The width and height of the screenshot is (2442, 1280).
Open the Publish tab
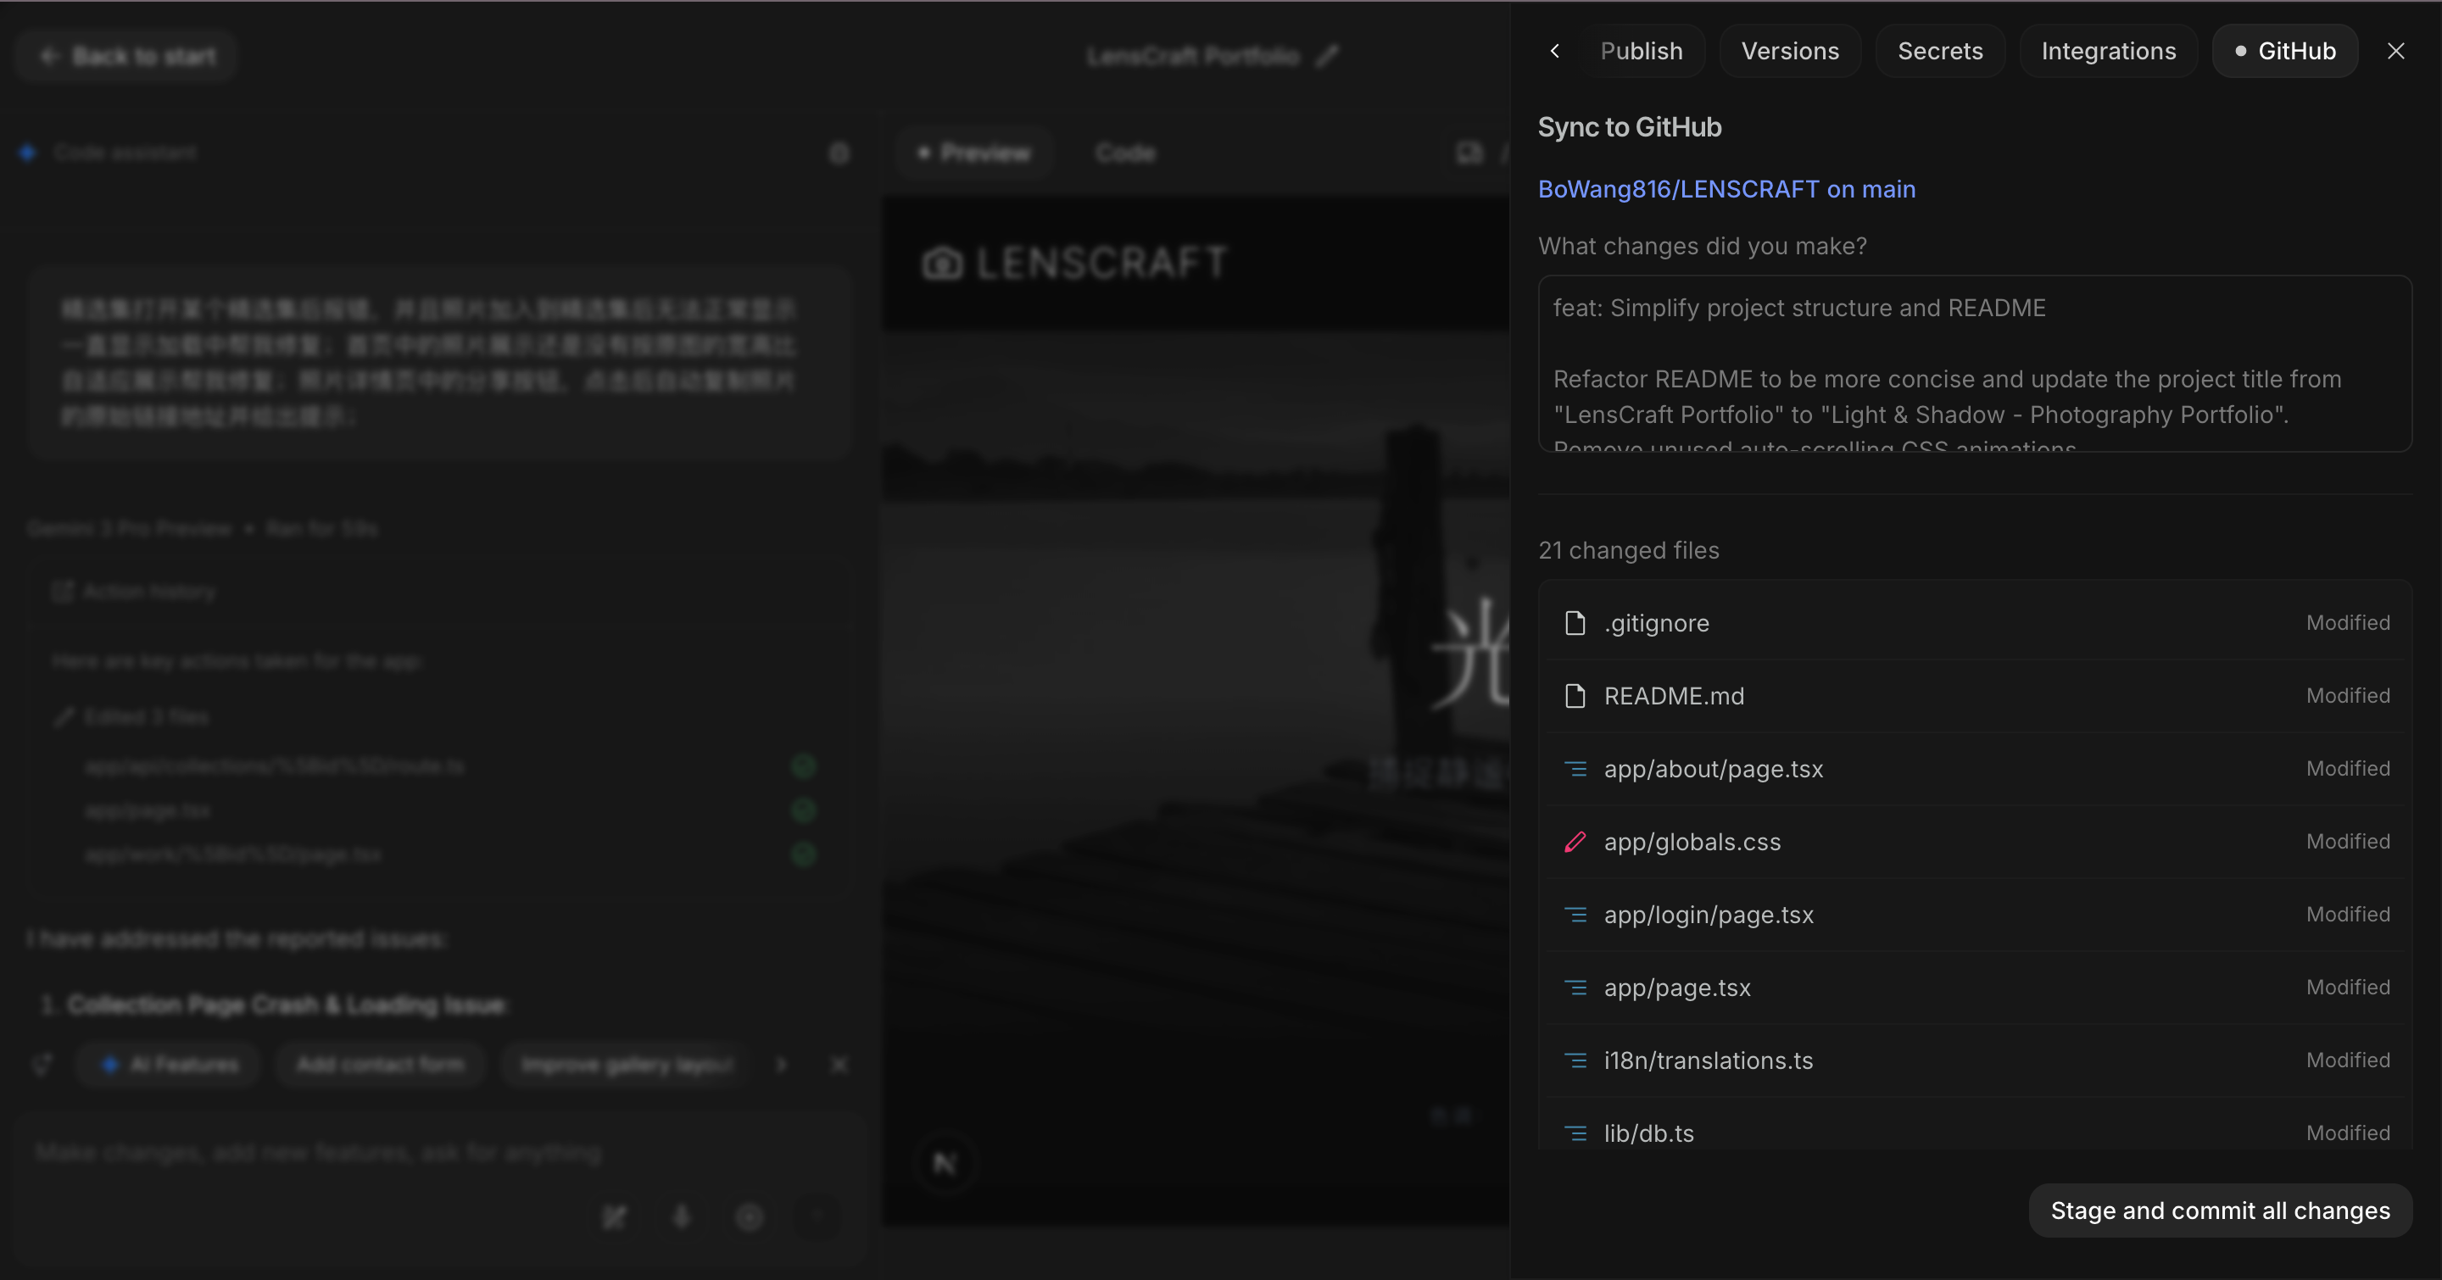[x=1641, y=51]
